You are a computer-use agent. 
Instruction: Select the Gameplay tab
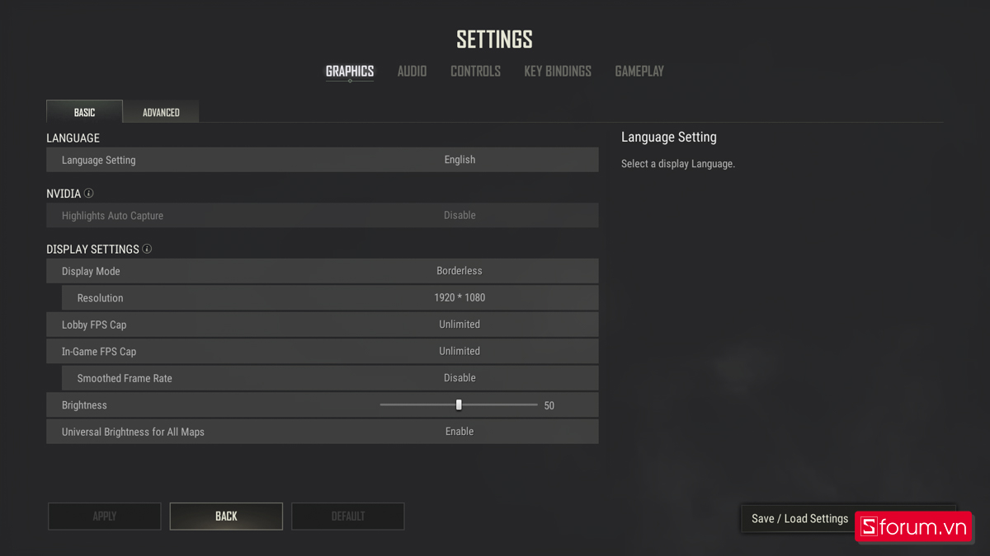(639, 72)
